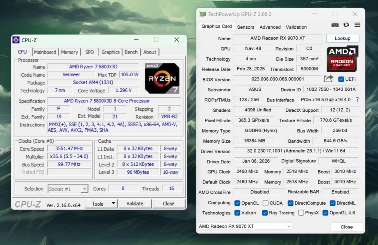Switch to the Mainboard tab in CPU-Z
The image size is (378, 245).
point(45,52)
